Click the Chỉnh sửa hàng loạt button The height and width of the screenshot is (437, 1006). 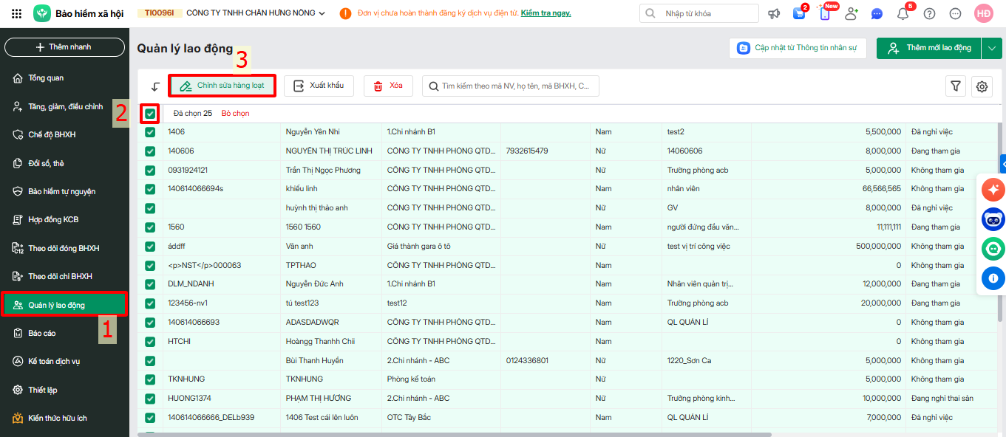click(222, 86)
